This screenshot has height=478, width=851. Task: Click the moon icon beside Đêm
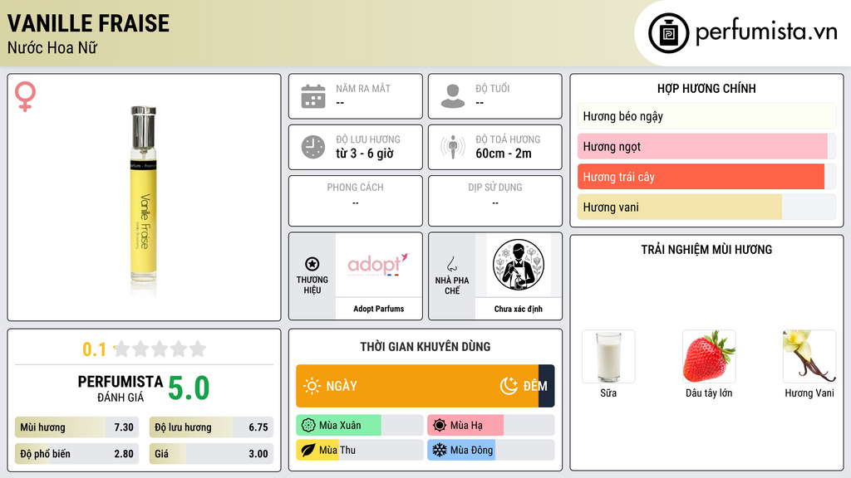point(509,386)
